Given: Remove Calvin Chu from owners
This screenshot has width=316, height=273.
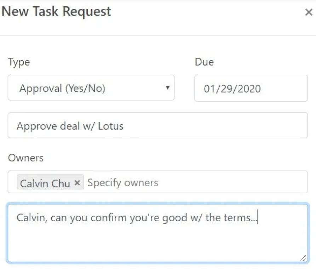Looking at the screenshot, I should coord(77,183).
